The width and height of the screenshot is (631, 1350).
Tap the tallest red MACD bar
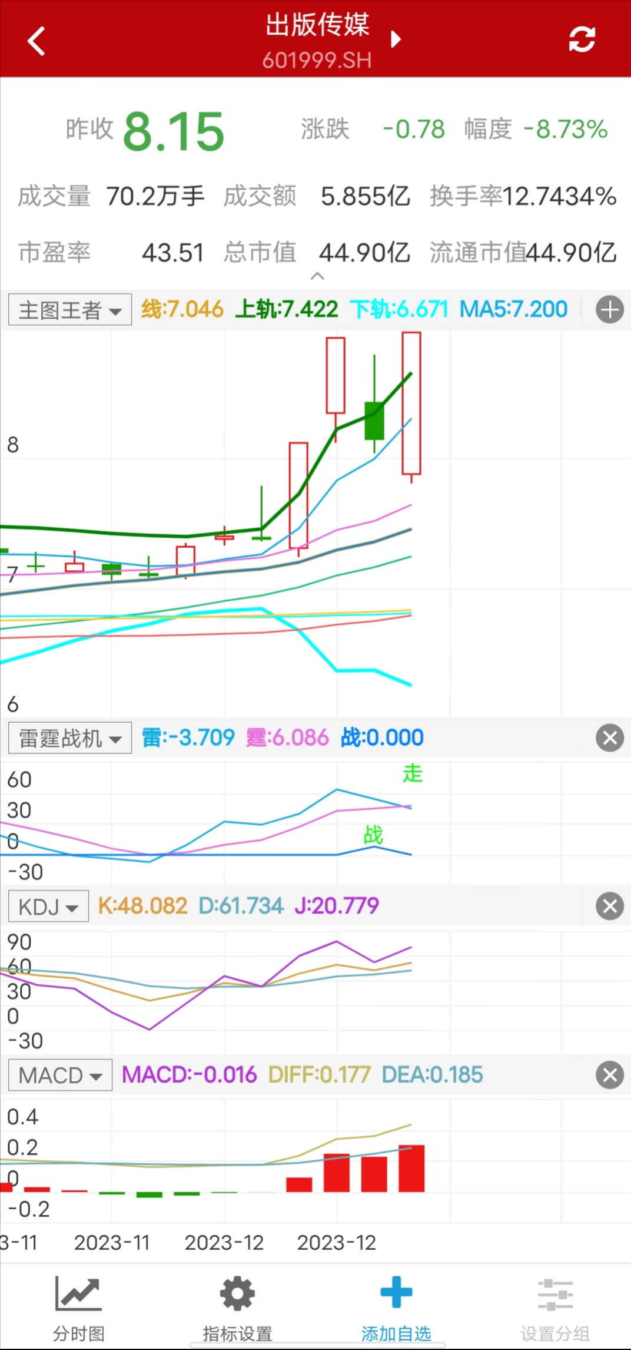coord(411,1168)
